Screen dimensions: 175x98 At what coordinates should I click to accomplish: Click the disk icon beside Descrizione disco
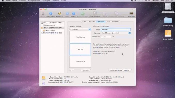[44, 78]
